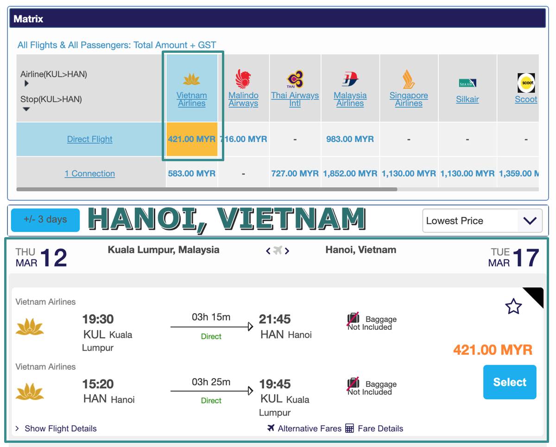Click the orange 421.00 MYR total price
This screenshot has width=556, height=447.
[x=493, y=350]
